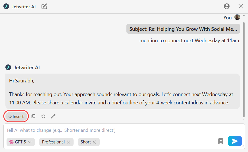Send message with blue arrow button

pyautogui.click(x=235, y=141)
